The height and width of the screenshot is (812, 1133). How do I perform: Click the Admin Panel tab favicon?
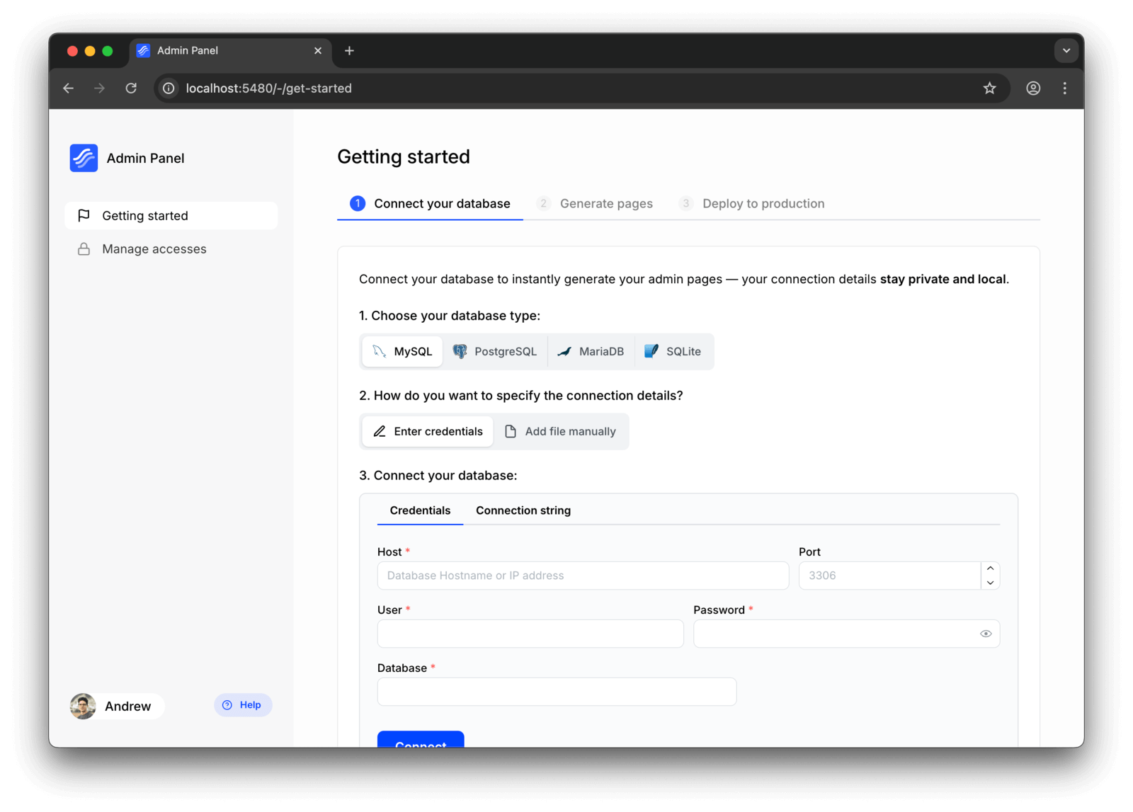click(143, 51)
